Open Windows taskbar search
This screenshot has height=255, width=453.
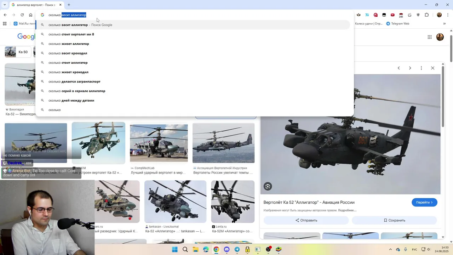click(x=185, y=249)
